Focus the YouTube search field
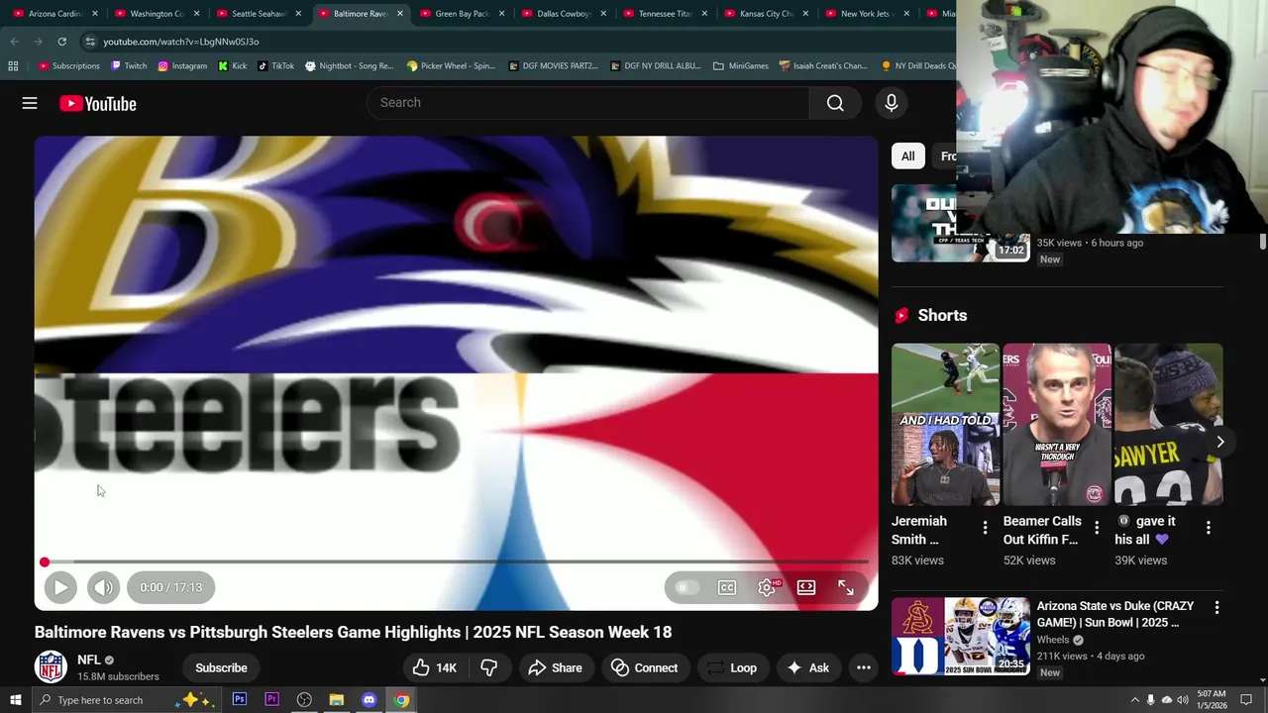 pos(588,103)
